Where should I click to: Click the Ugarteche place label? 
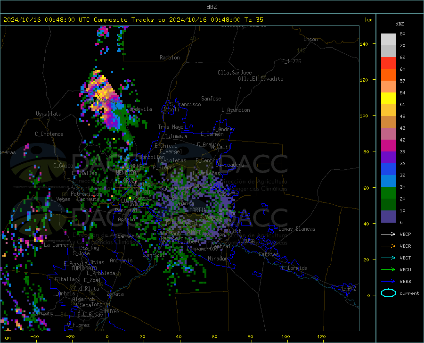pos(127,236)
